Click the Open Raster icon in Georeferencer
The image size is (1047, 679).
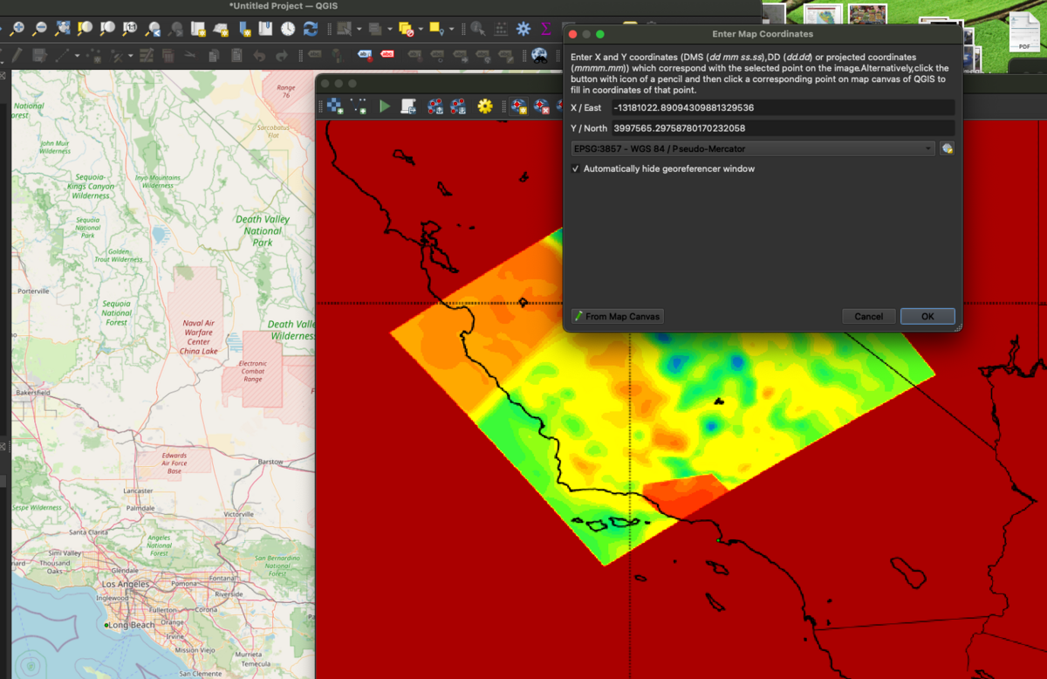coord(336,106)
